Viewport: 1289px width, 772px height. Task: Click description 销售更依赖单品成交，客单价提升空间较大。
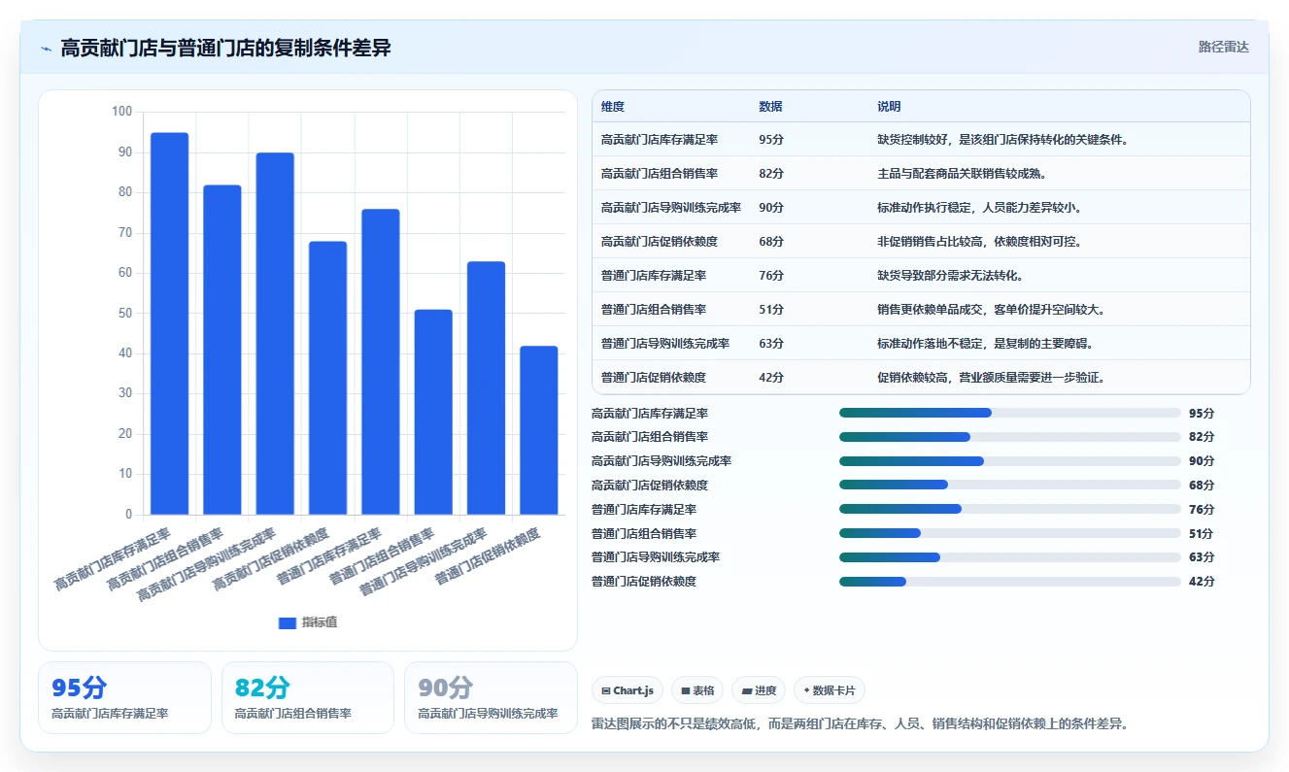coord(991,310)
